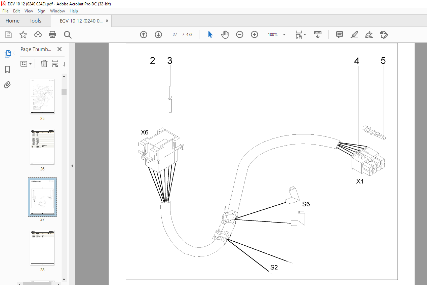Click the page organize tool in thumbnails panel
Screen dimensions: 427x285
pyautogui.click(x=55, y=64)
